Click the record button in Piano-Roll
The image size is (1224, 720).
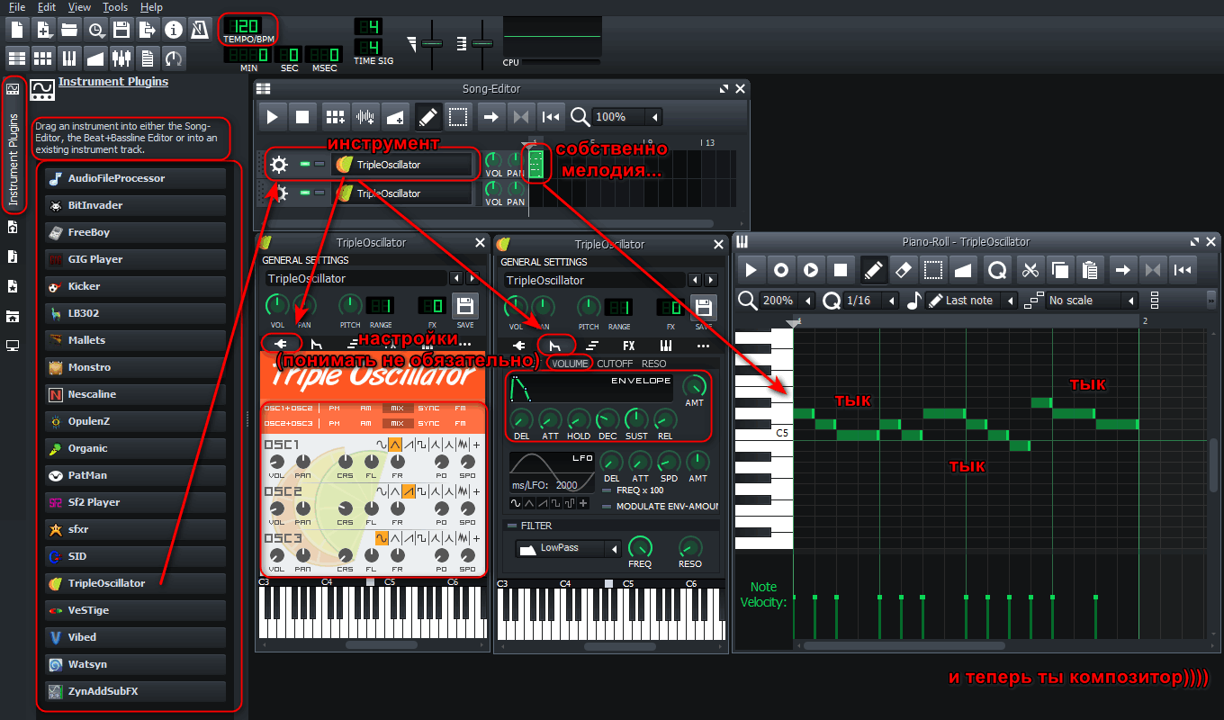781,269
